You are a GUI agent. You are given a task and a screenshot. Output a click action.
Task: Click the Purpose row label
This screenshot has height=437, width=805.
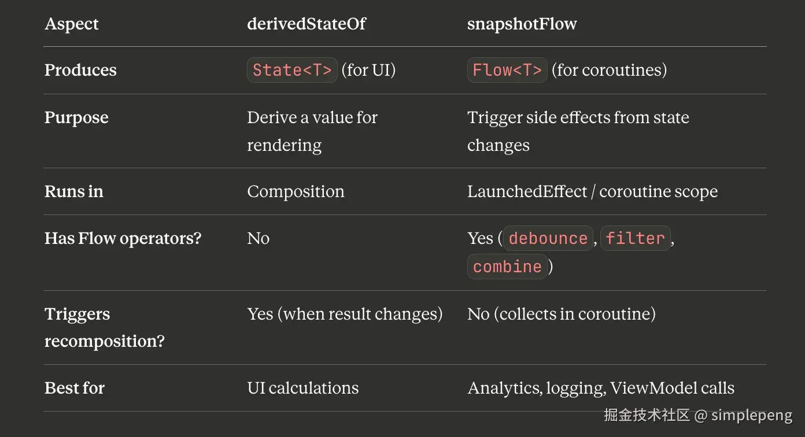pos(76,117)
